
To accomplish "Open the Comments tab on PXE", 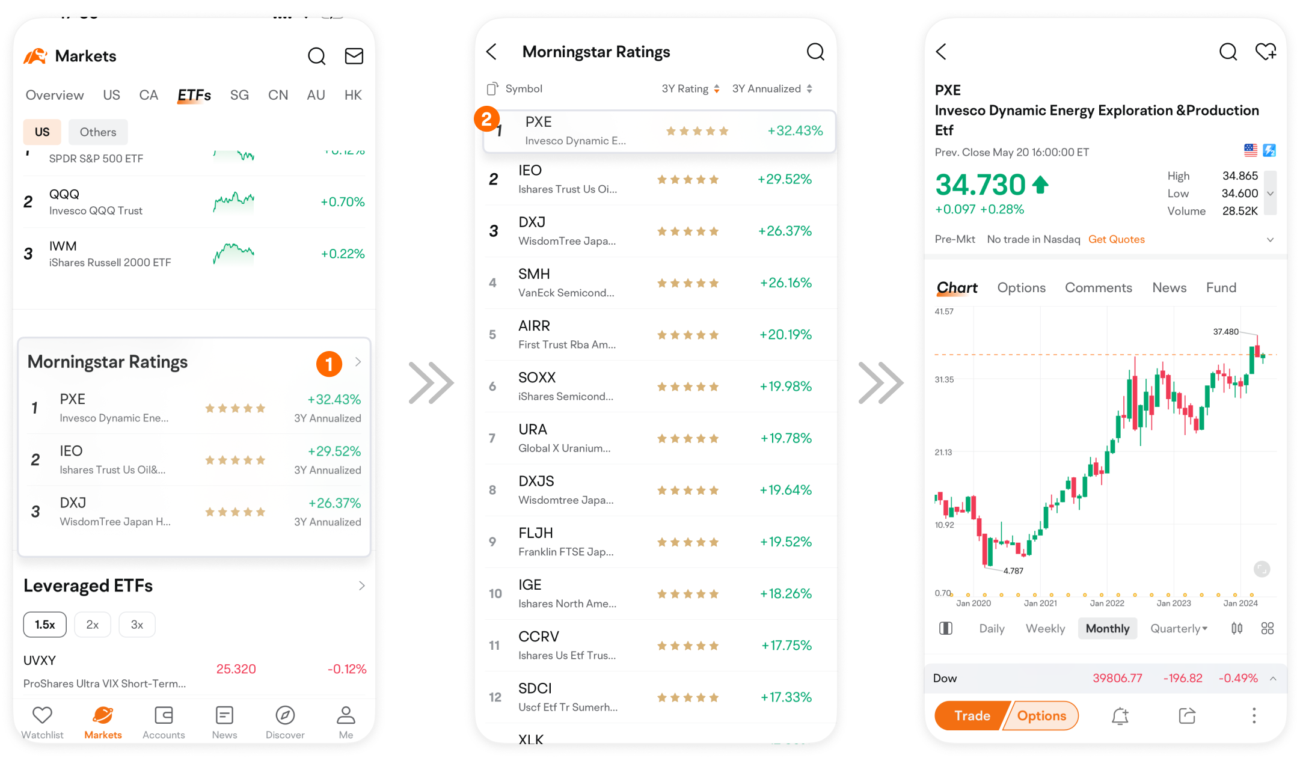I will tap(1099, 288).
